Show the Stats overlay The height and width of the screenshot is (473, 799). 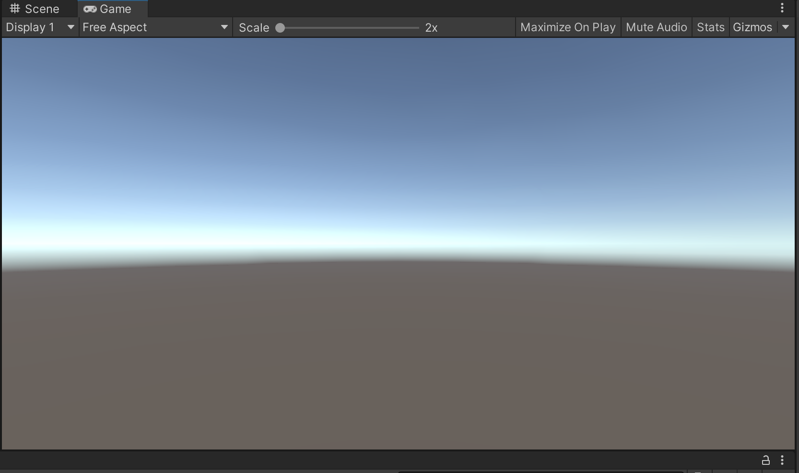coord(710,27)
